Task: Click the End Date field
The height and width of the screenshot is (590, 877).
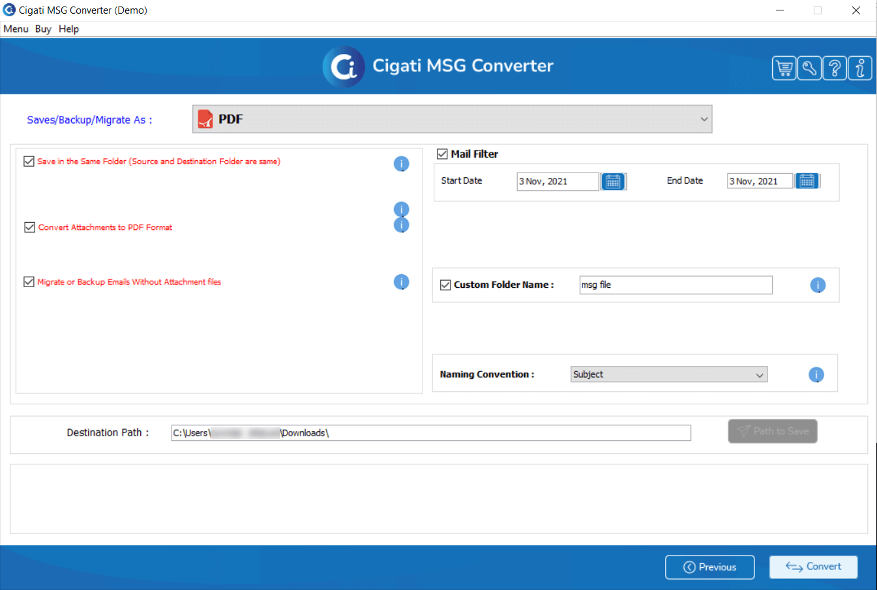Action: [760, 181]
